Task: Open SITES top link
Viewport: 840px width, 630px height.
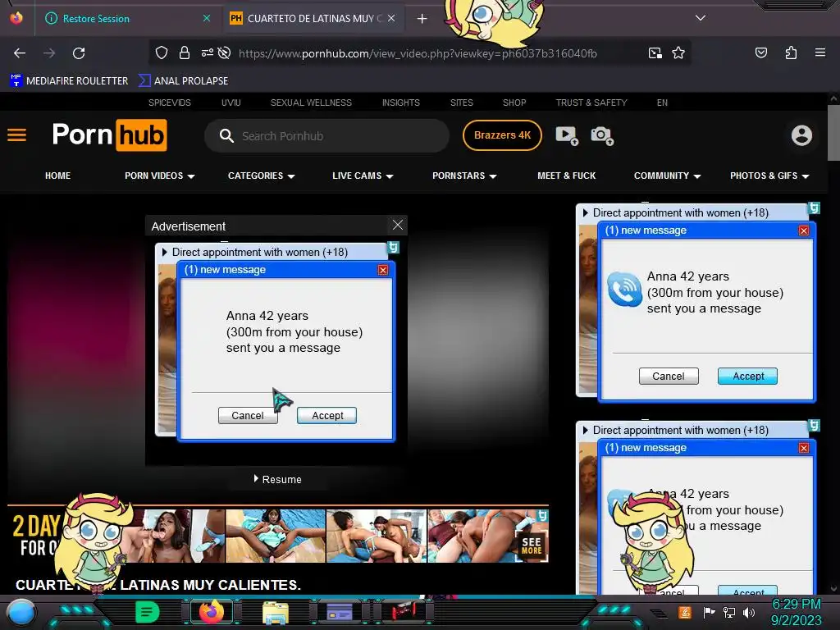Action: pos(461,103)
